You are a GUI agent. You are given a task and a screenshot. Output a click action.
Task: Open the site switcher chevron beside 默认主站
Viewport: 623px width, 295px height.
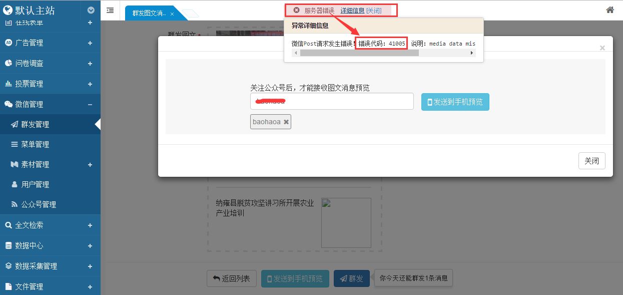(91, 10)
